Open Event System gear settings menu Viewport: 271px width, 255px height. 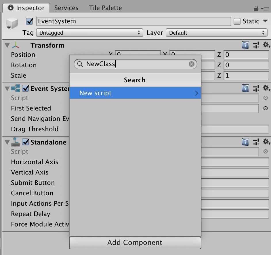click(266, 88)
